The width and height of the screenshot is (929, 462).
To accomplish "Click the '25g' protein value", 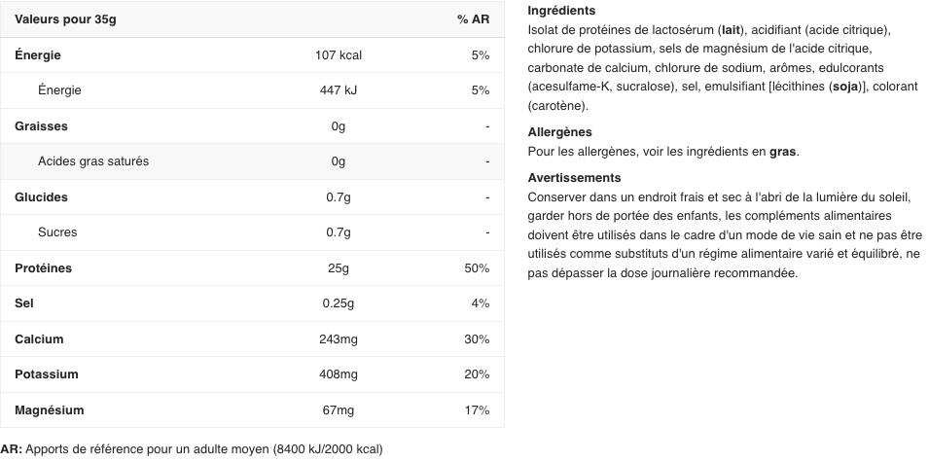I will (339, 268).
